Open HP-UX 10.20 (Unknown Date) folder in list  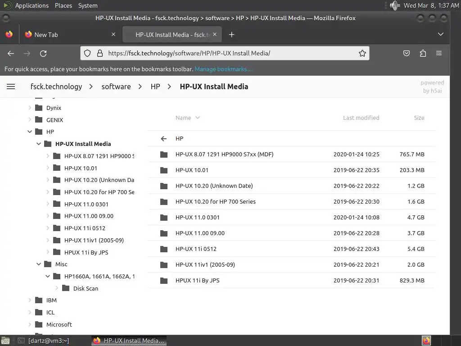pyautogui.click(x=214, y=186)
